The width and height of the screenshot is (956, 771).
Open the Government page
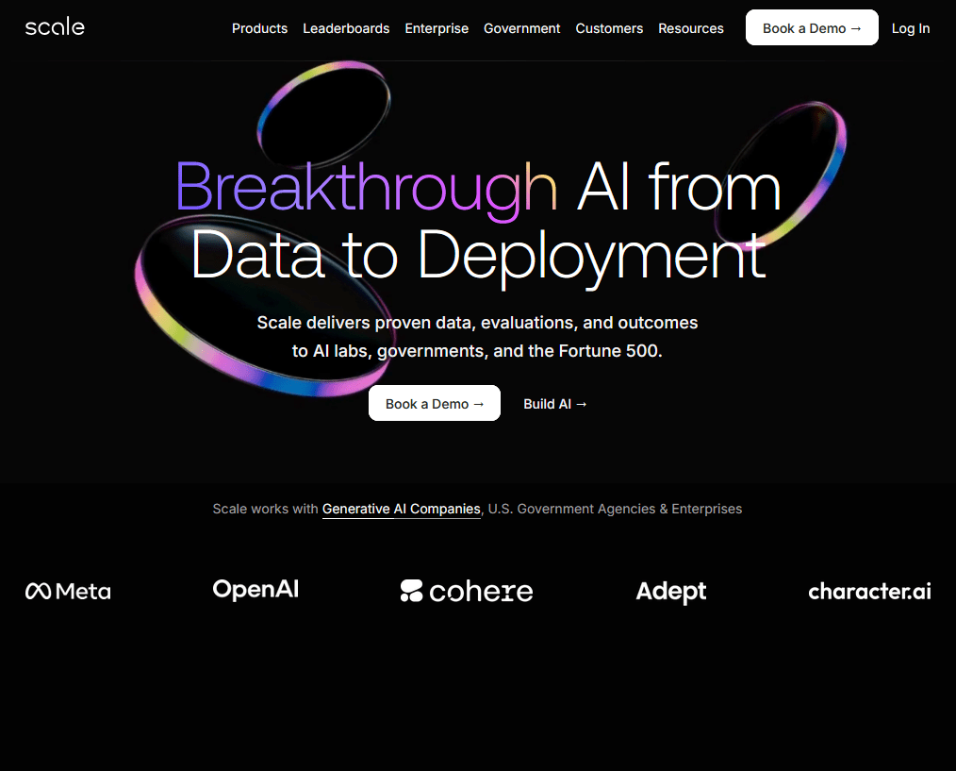coord(521,28)
